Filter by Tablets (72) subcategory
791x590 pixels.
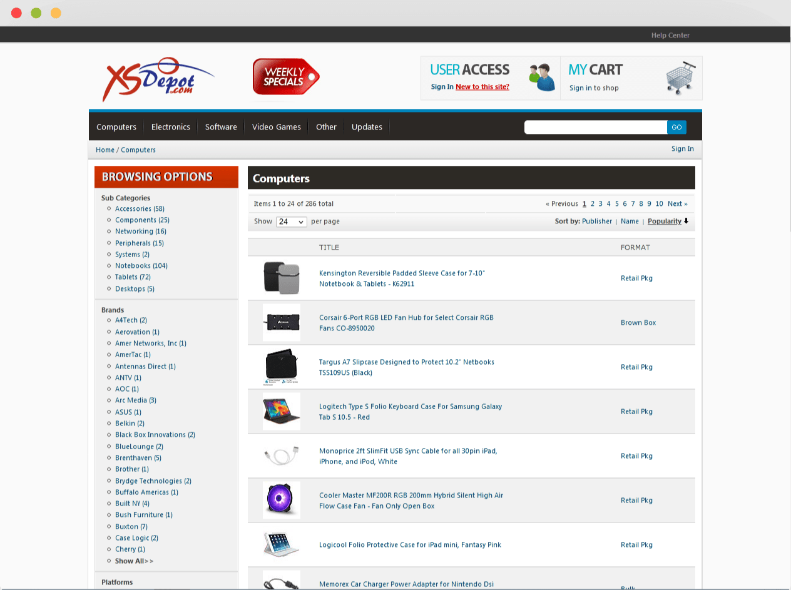[133, 277]
